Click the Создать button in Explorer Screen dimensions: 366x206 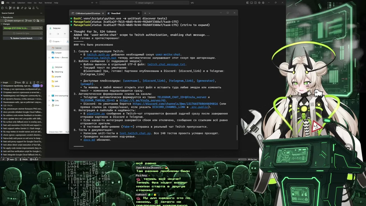(x=55, y=41)
